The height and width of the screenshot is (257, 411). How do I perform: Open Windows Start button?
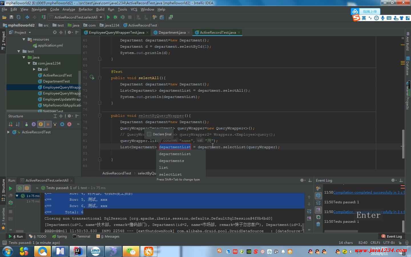(8, 251)
